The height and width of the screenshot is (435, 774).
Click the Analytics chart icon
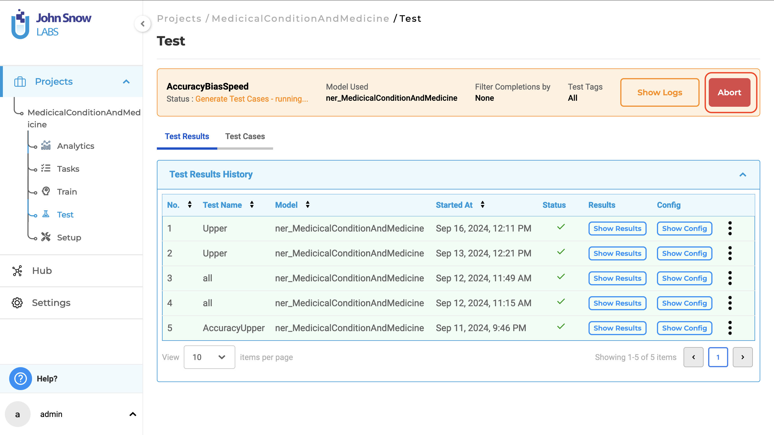click(x=46, y=145)
